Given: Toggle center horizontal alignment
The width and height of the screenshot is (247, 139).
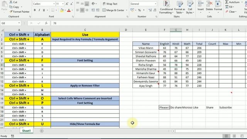Looking at the screenshot, I should click(82, 10).
